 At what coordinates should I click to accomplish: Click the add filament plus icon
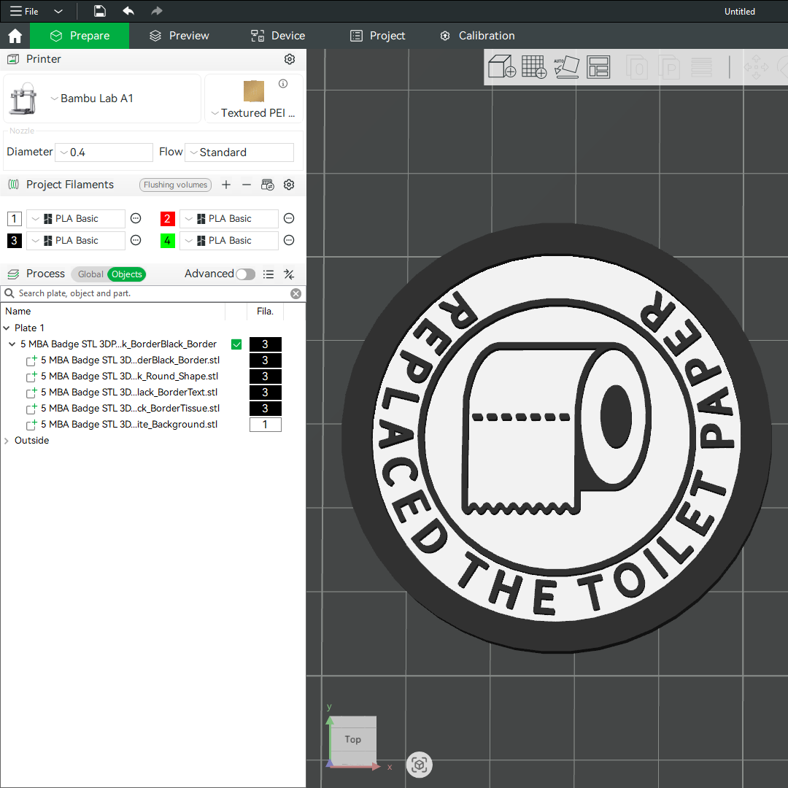coord(226,185)
